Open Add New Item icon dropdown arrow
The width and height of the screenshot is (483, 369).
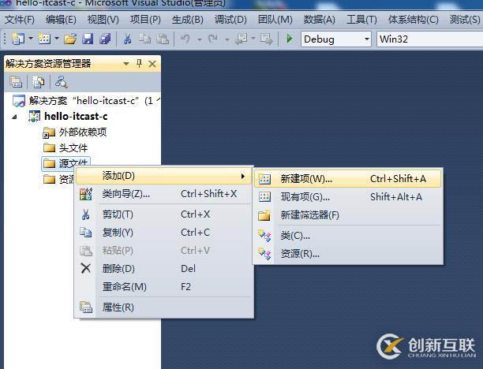coord(57,39)
